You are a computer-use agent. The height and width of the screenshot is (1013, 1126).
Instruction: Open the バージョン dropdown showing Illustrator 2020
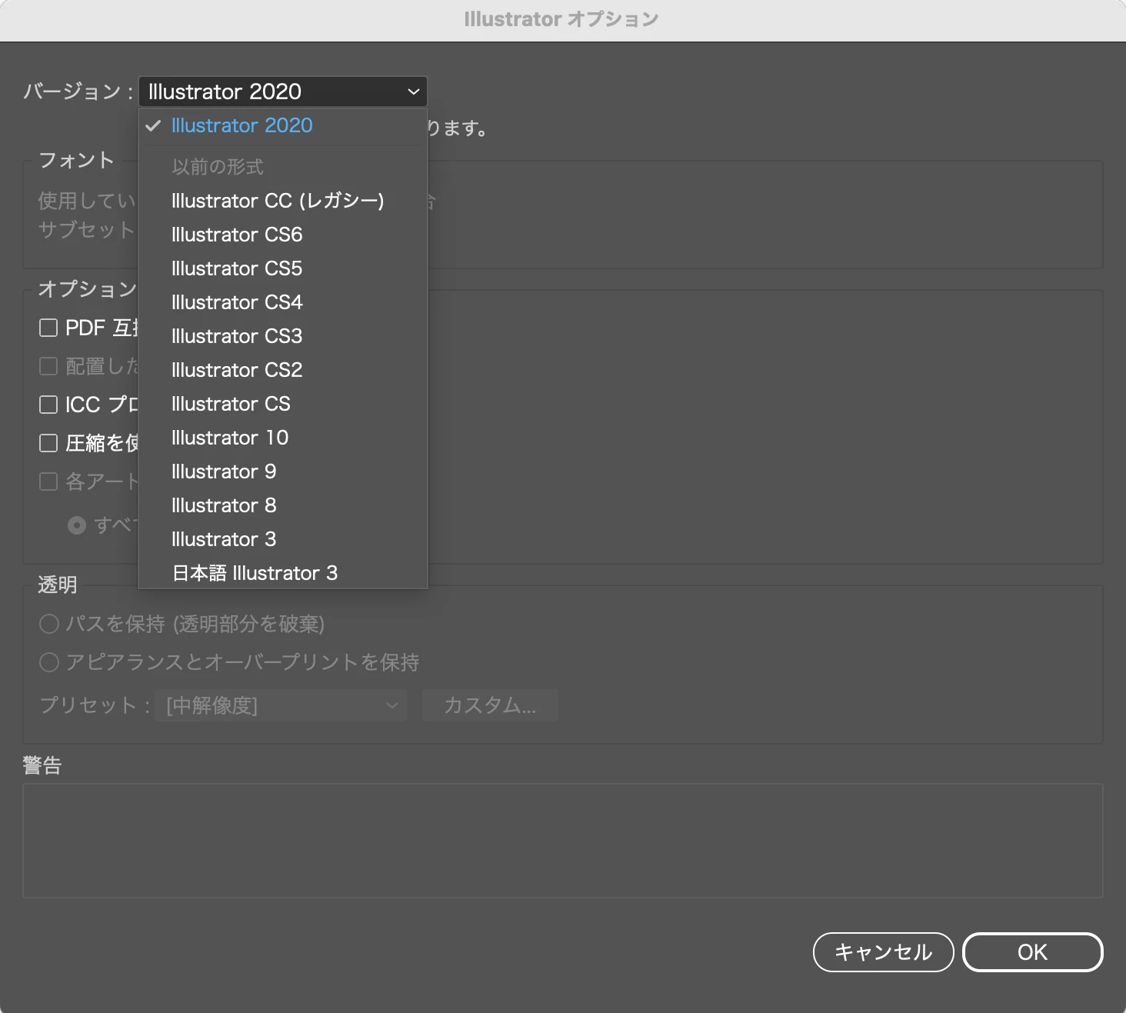(x=282, y=92)
